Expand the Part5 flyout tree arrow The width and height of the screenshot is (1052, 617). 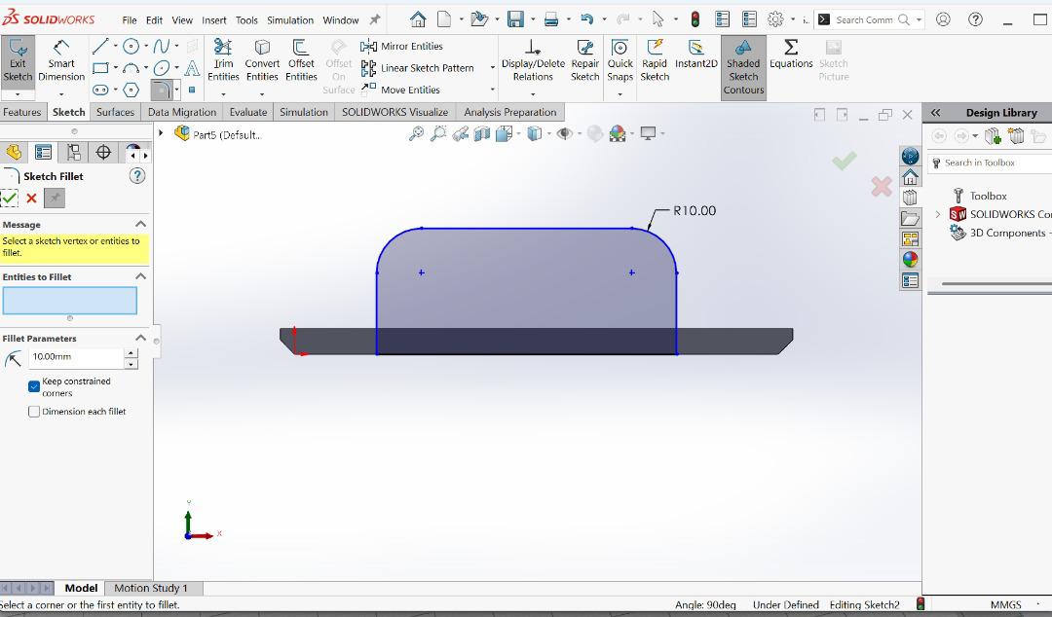(x=161, y=133)
